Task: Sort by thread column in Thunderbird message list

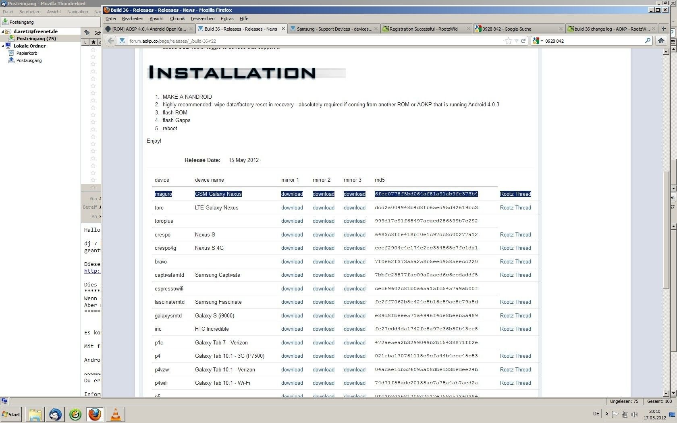Action: (85, 42)
